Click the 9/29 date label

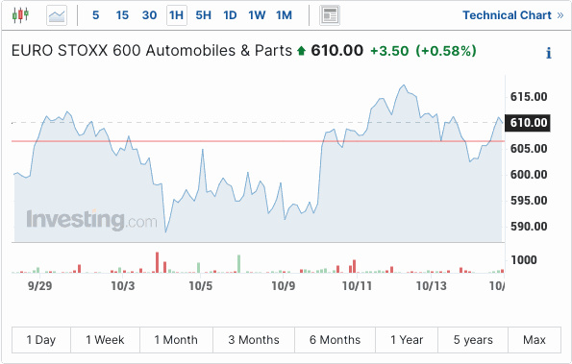pyautogui.click(x=39, y=285)
